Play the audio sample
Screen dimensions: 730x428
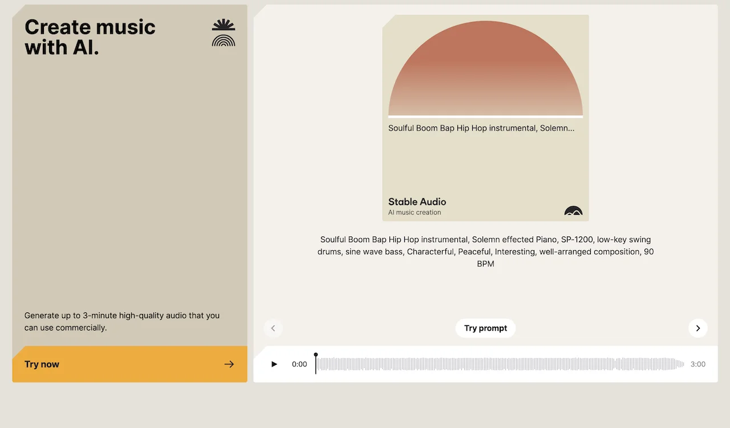pyautogui.click(x=274, y=364)
